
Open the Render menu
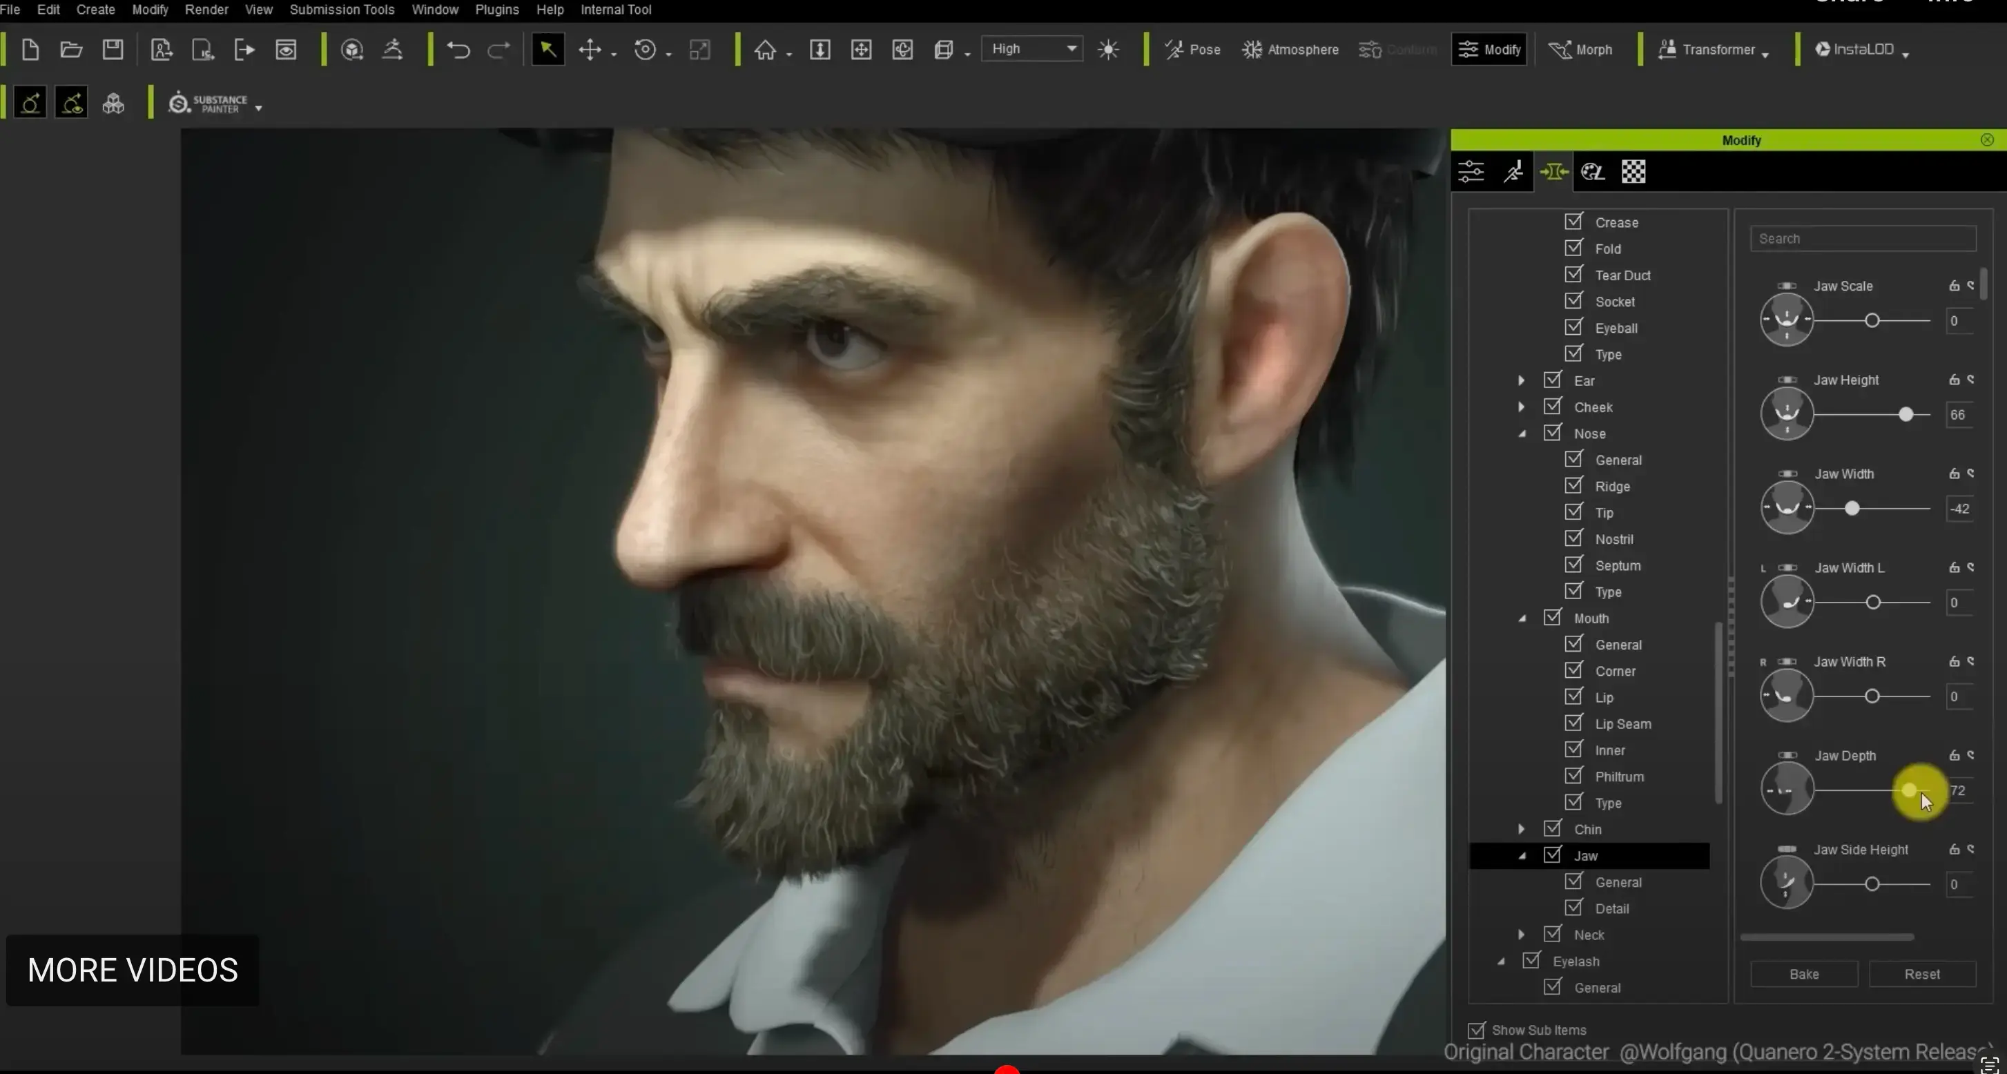206,10
